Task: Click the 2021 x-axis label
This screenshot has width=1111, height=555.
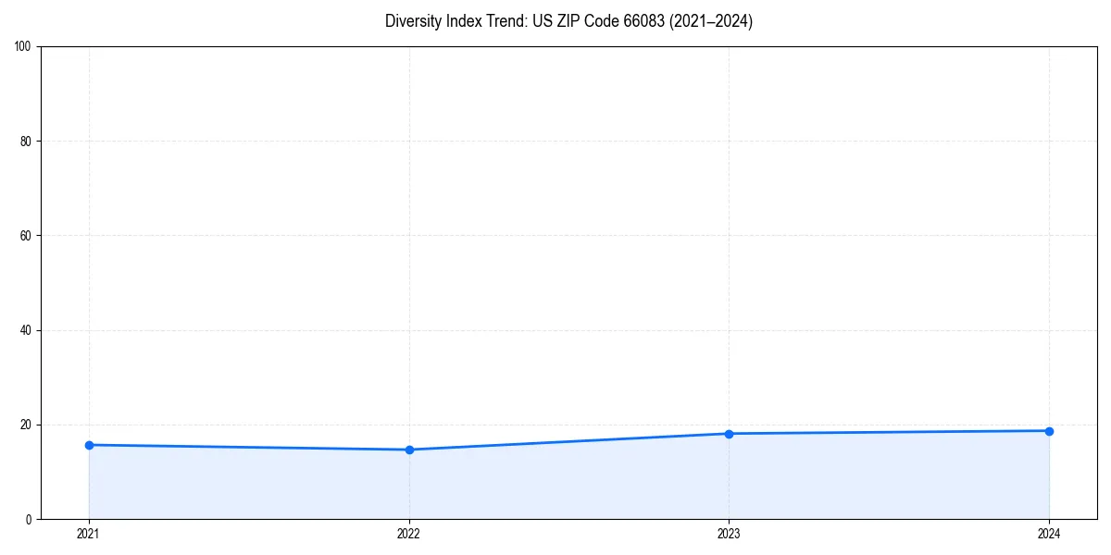Action: 89,533
